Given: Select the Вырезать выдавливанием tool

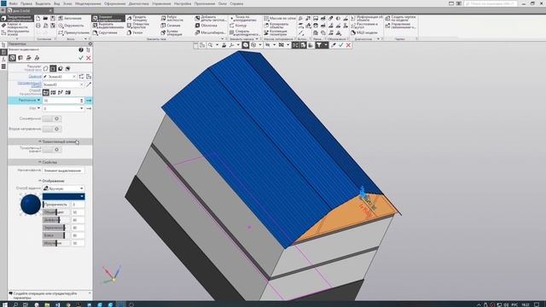Looking at the screenshot, I should (x=108, y=26).
